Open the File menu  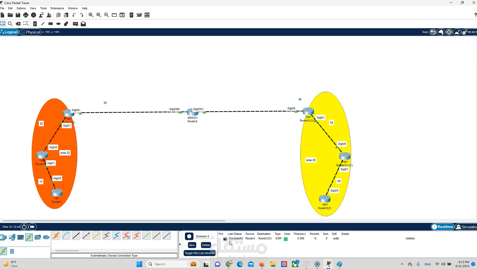(x=2, y=8)
